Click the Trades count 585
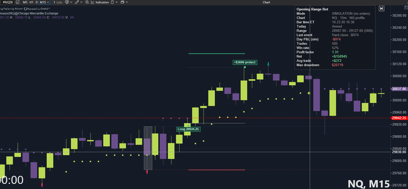408x189 pixels. click(x=335, y=44)
